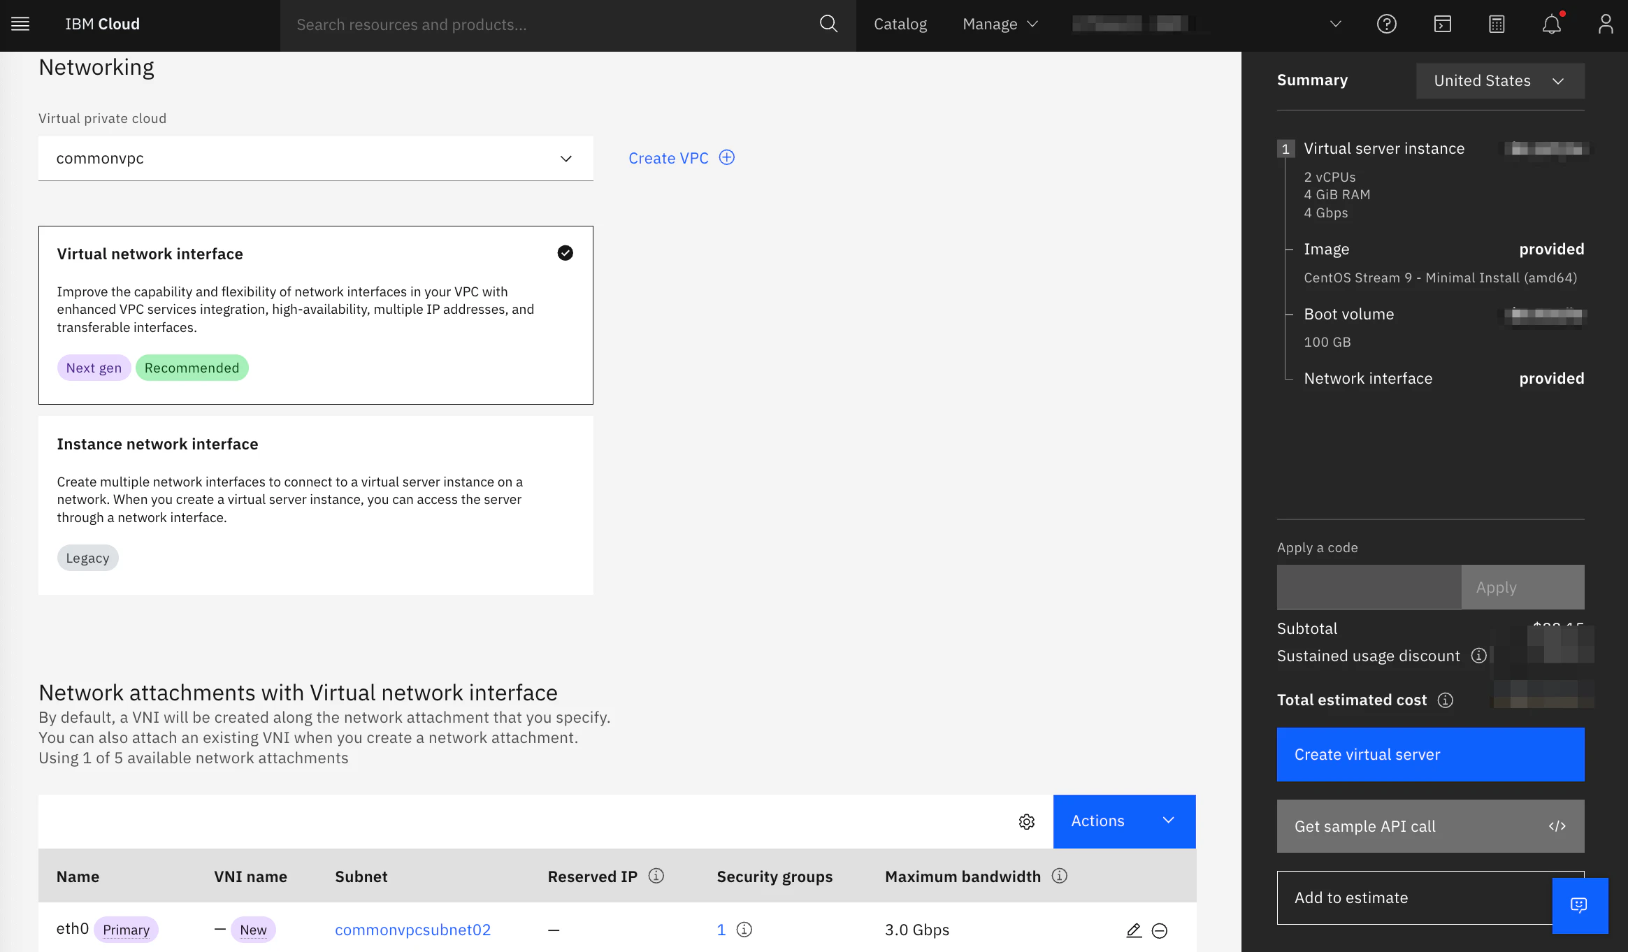1628x952 pixels.
Task: Remove the eth0 network attachment
Action: (1160, 930)
